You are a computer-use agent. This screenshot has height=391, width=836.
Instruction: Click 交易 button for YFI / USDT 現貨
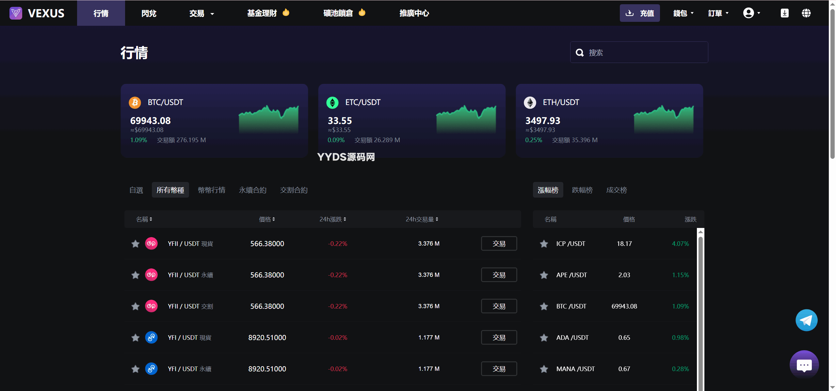(499, 338)
